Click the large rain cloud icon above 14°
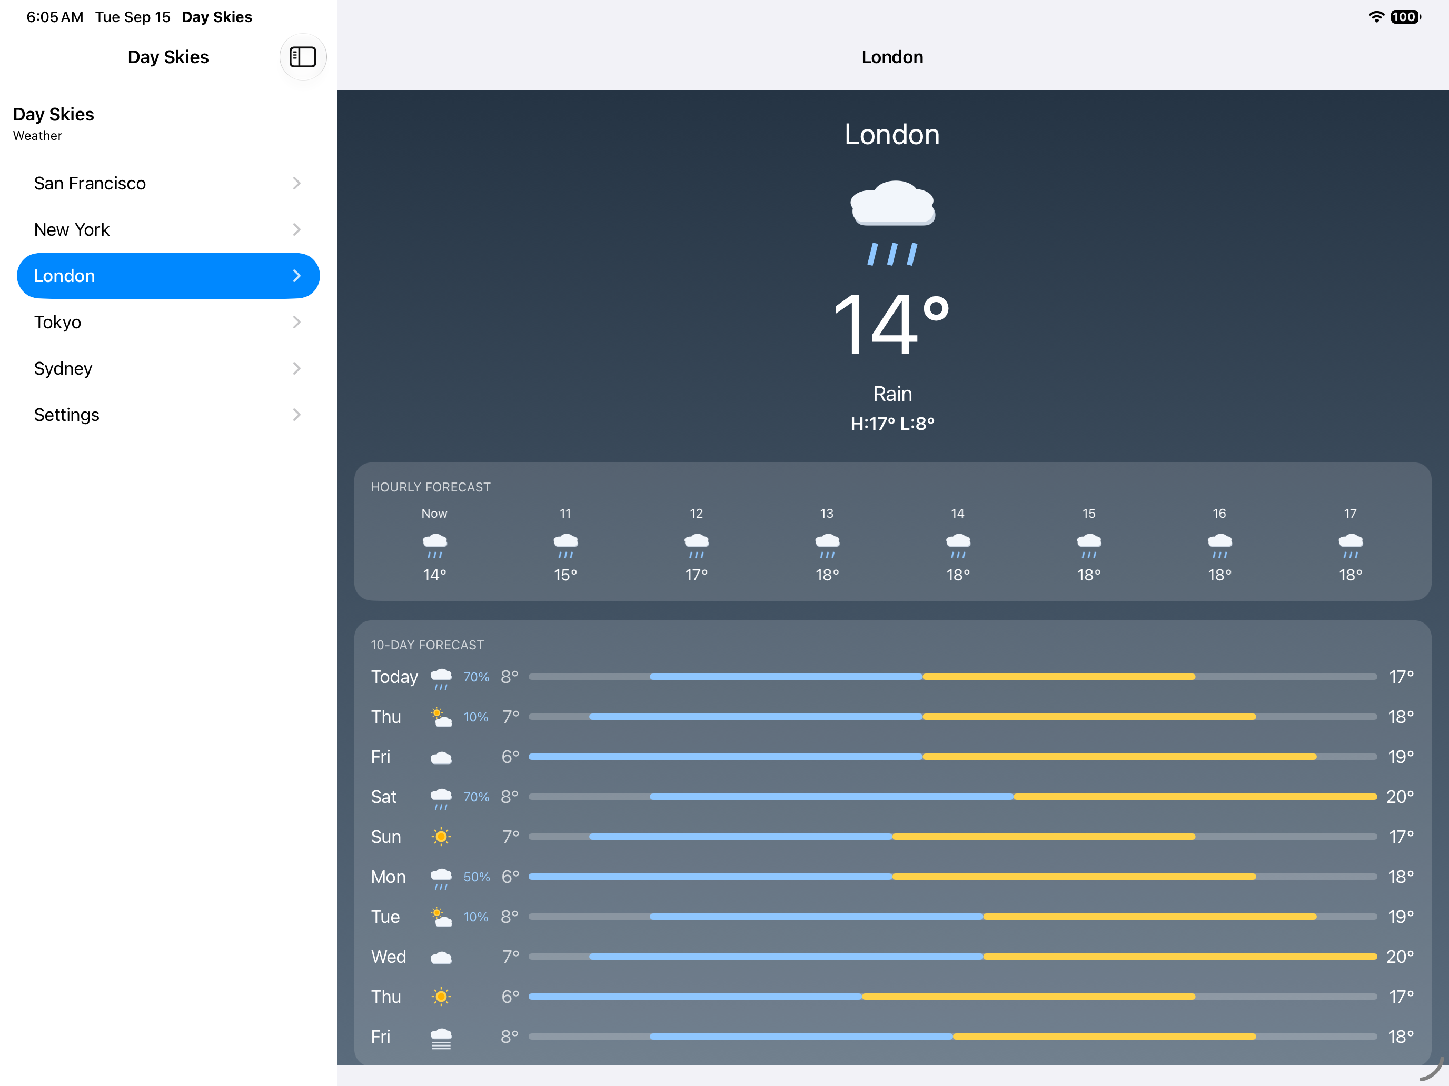Viewport: 1449px width, 1086px height. pos(892,223)
